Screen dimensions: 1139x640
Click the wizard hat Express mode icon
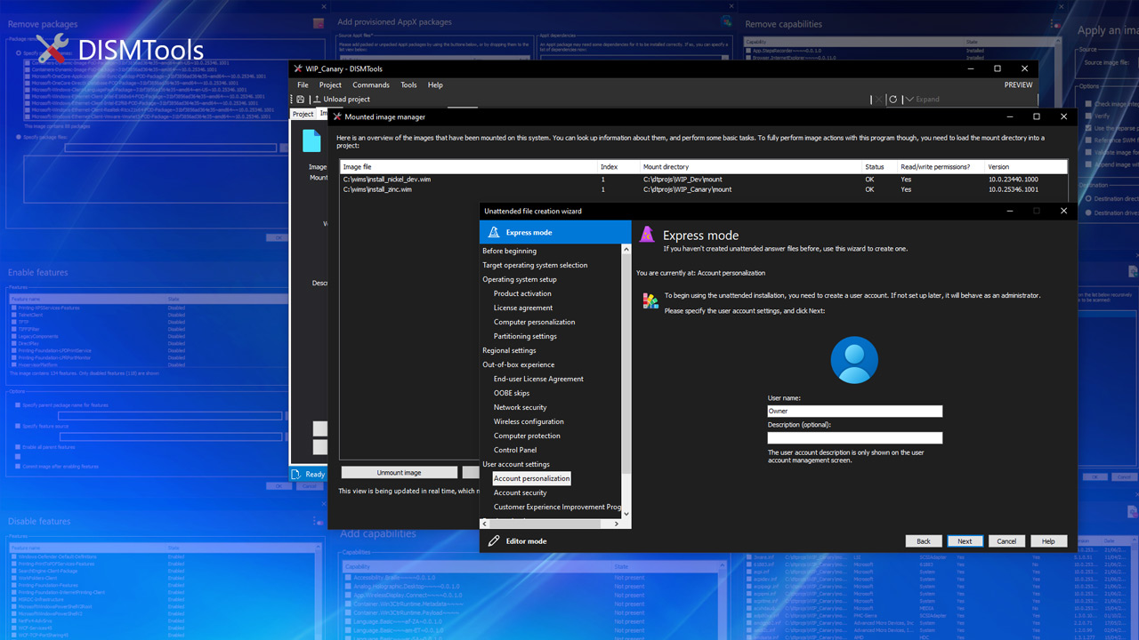tap(492, 232)
